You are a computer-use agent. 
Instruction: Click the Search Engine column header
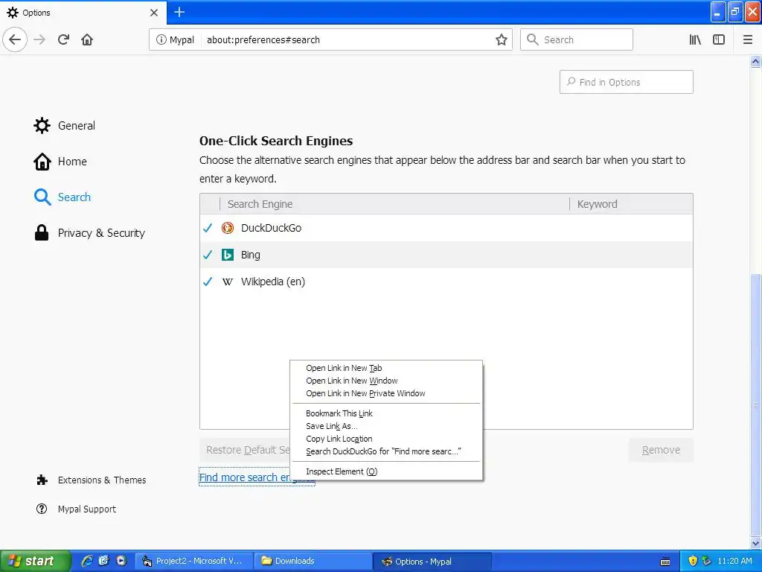pyautogui.click(x=394, y=204)
